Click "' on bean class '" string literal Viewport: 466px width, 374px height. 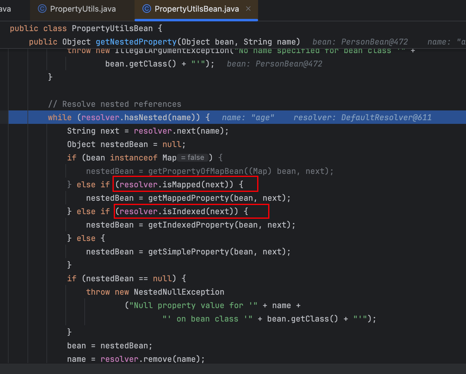point(208,319)
